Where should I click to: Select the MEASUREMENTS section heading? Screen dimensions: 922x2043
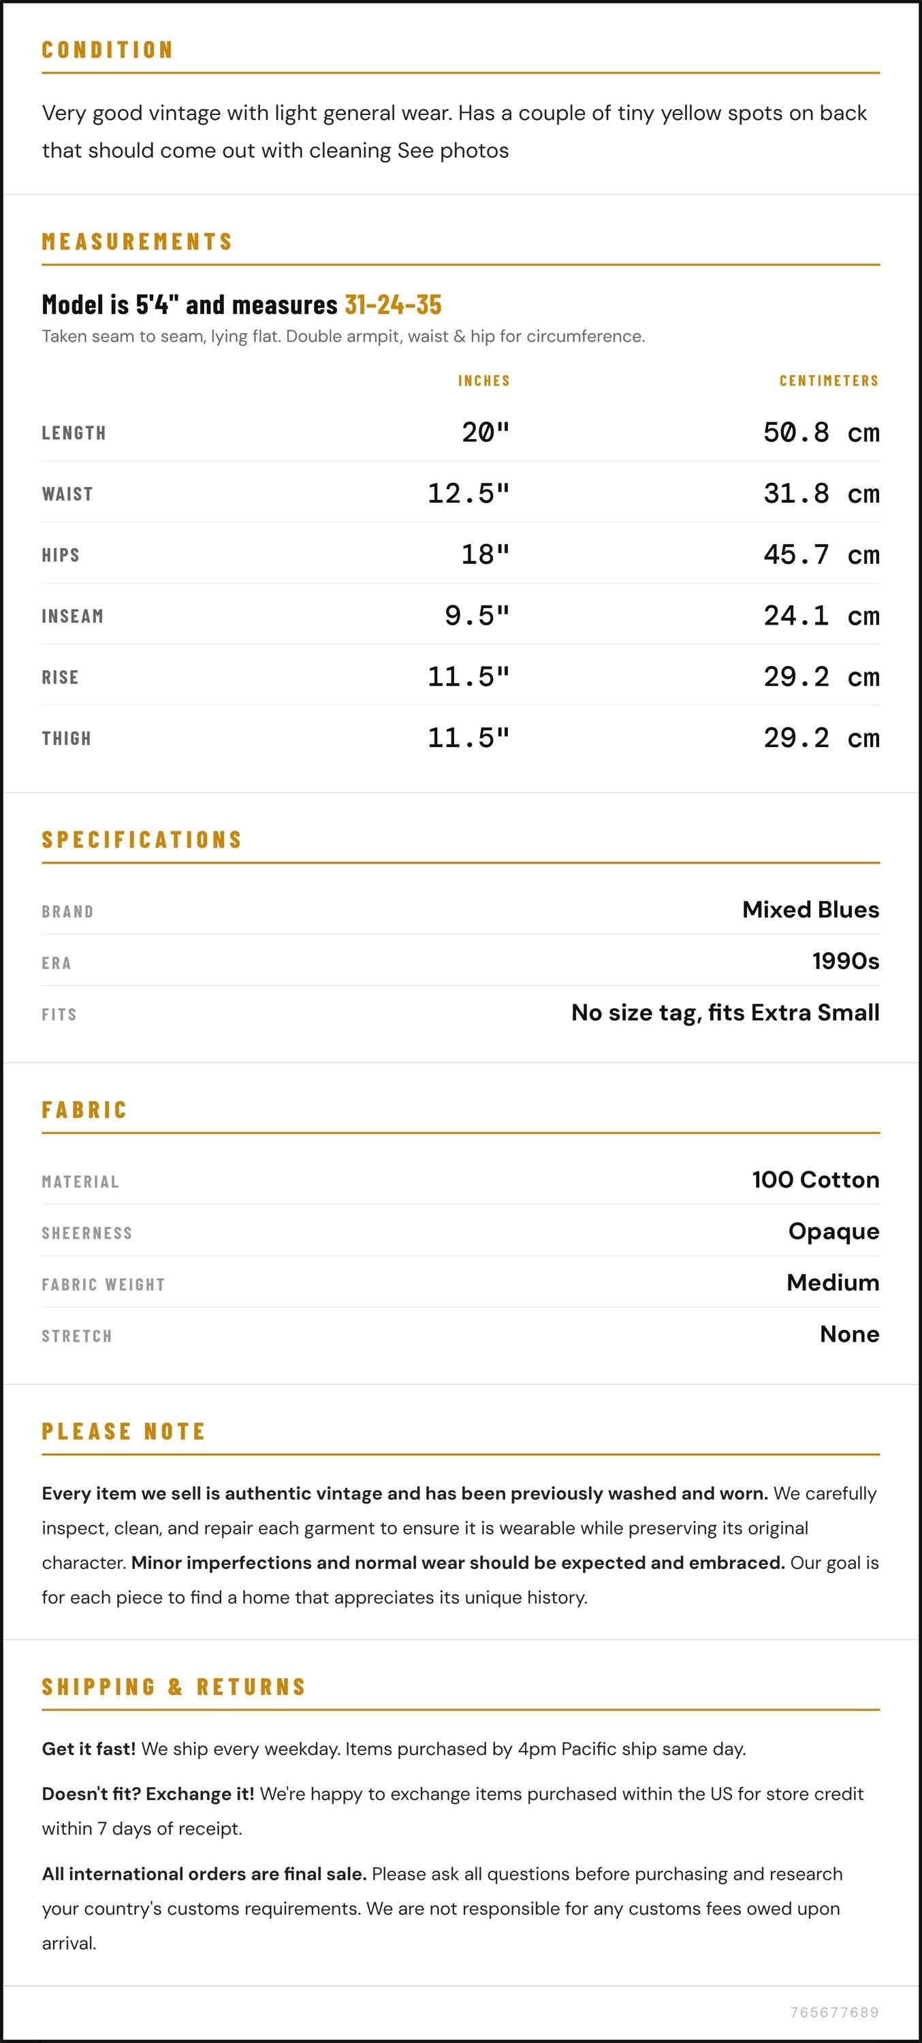pos(137,241)
